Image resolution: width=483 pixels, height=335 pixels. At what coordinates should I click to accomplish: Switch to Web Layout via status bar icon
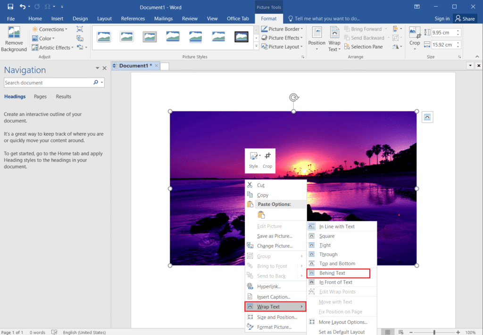pos(402,332)
